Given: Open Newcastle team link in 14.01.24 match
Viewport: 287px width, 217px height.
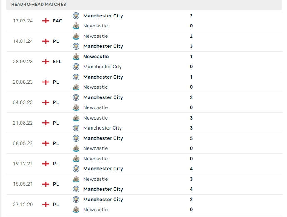Looking at the screenshot, I should (95, 36).
